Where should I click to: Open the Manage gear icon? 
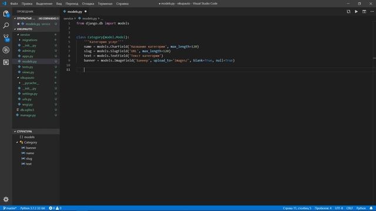point(6,199)
